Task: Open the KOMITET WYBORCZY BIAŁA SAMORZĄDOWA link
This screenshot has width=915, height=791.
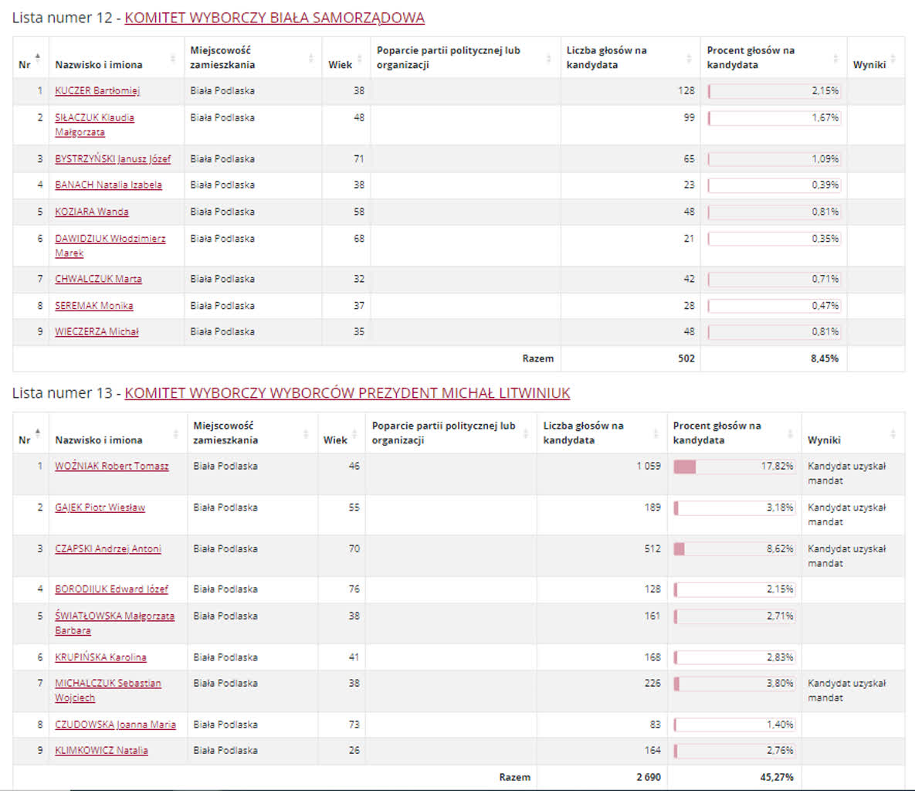Action: click(274, 18)
